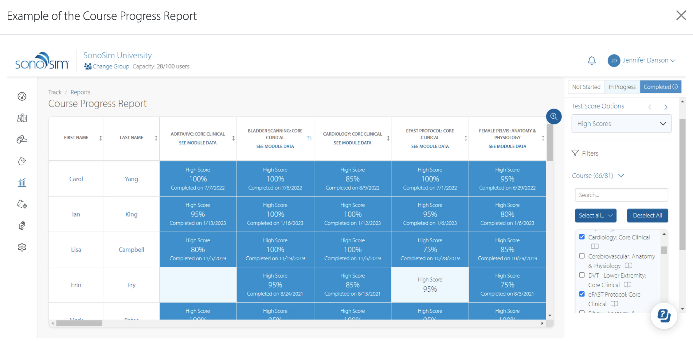The width and height of the screenshot is (693, 341).
Task: Check Cerebrovascular: Anatomy & Physiology checkbox
Action: coord(582,256)
